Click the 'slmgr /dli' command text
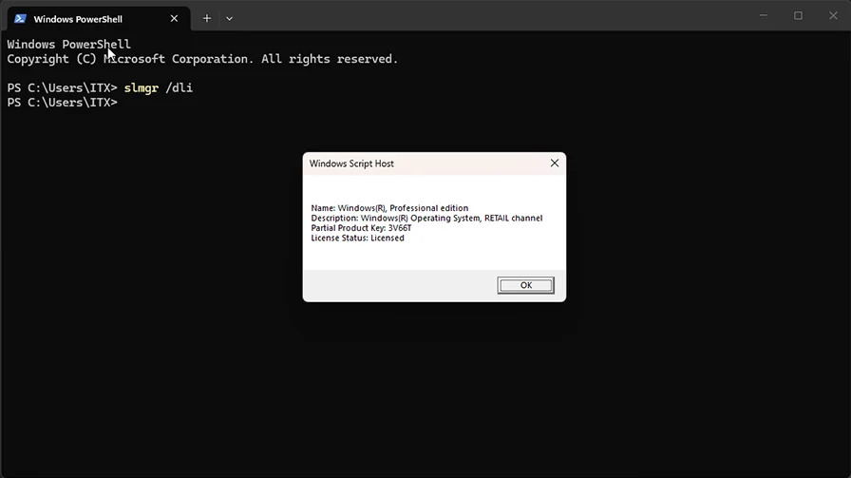This screenshot has height=478, width=851. [158, 88]
